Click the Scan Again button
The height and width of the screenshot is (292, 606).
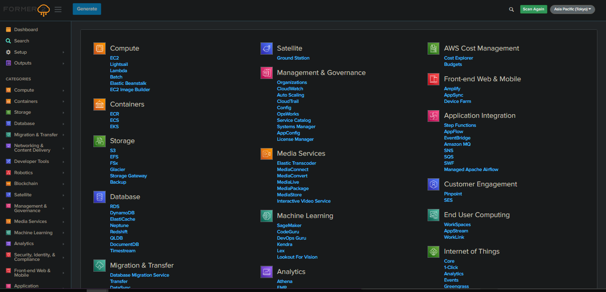(533, 9)
